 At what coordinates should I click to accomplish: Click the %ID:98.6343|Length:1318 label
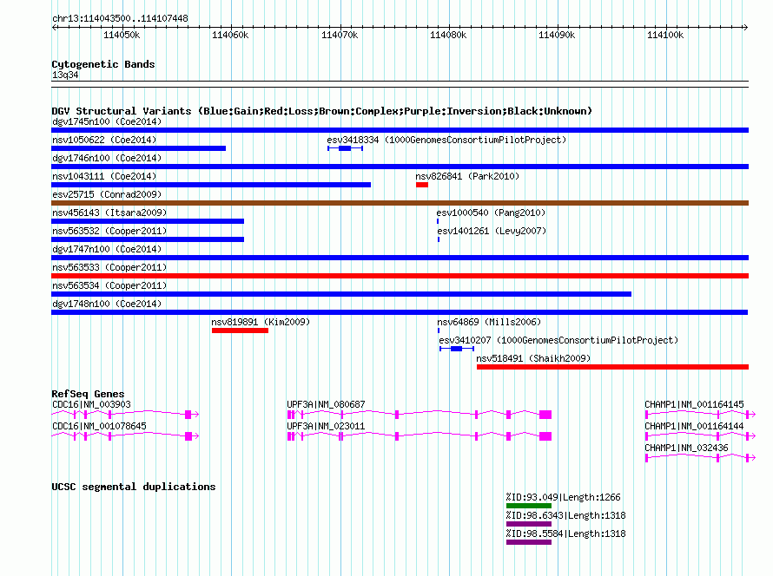click(566, 515)
